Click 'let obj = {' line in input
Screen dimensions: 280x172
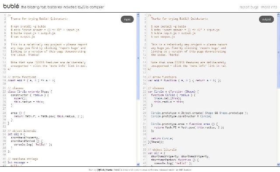[x=16, y=134]
